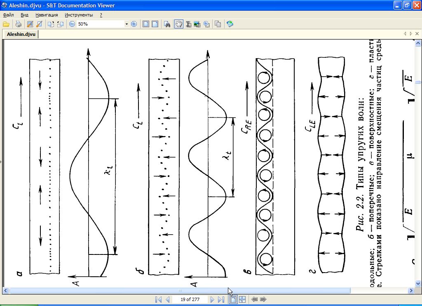Go to the last page

click(x=221, y=299)
